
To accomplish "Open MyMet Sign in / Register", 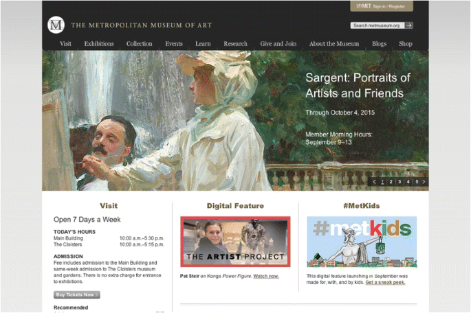I will [382, 6].
